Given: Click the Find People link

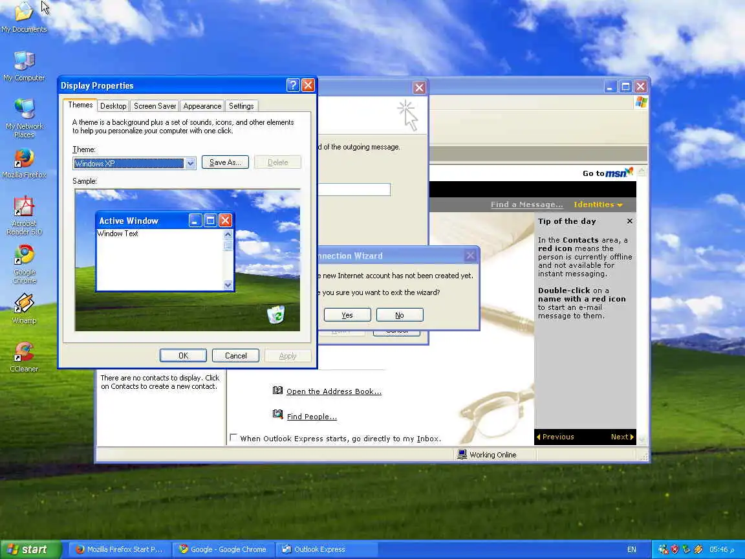Looking at the screenshot, I should (x=312, y=417).
